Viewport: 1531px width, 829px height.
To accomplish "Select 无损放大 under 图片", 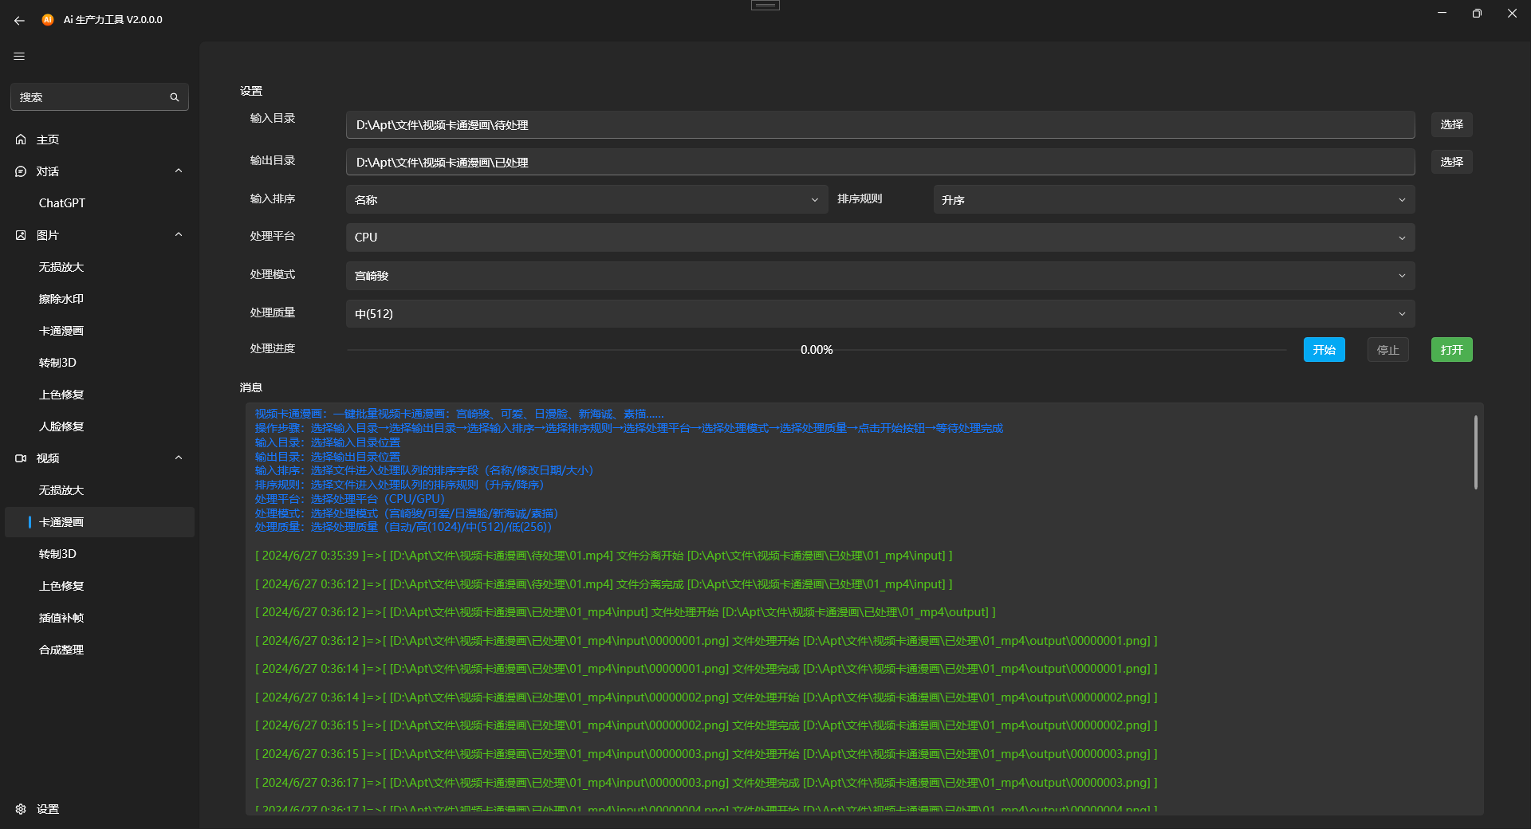I will (100, 267).
